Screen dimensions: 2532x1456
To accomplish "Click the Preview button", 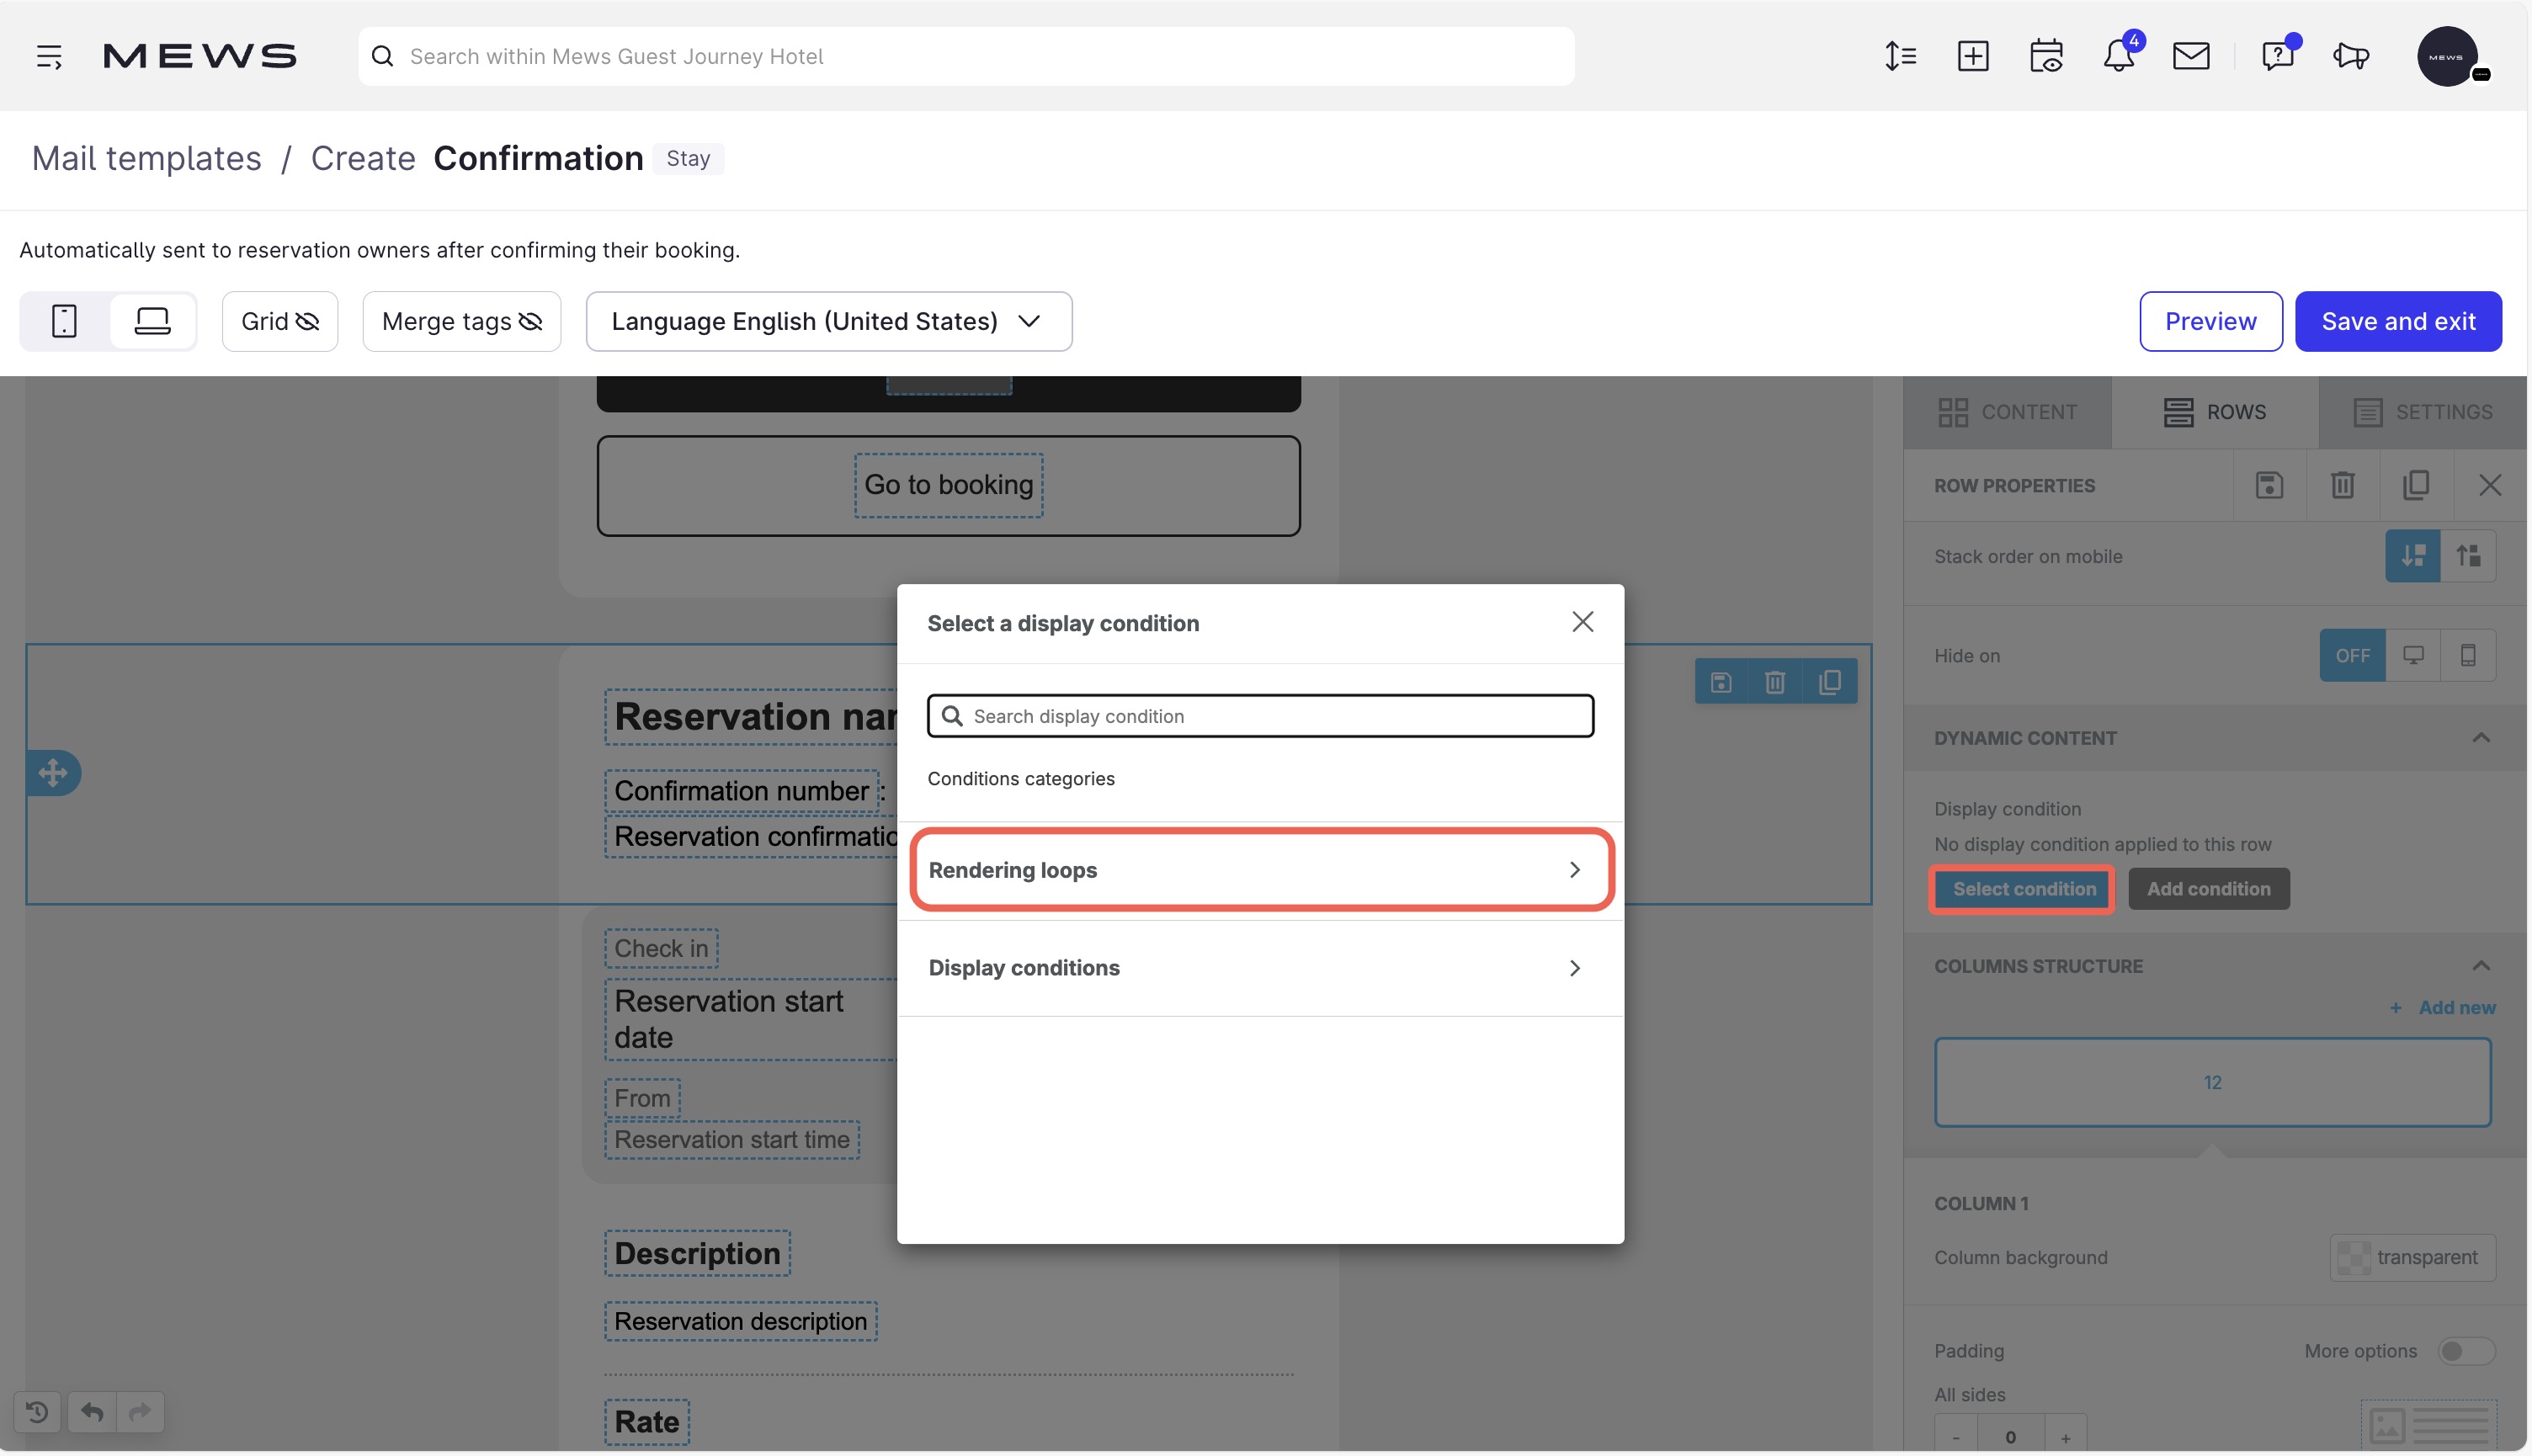I will [2210, 321].
